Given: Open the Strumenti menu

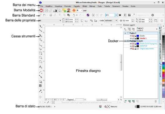Looking at the screenshot, I should tap(116, 6).
